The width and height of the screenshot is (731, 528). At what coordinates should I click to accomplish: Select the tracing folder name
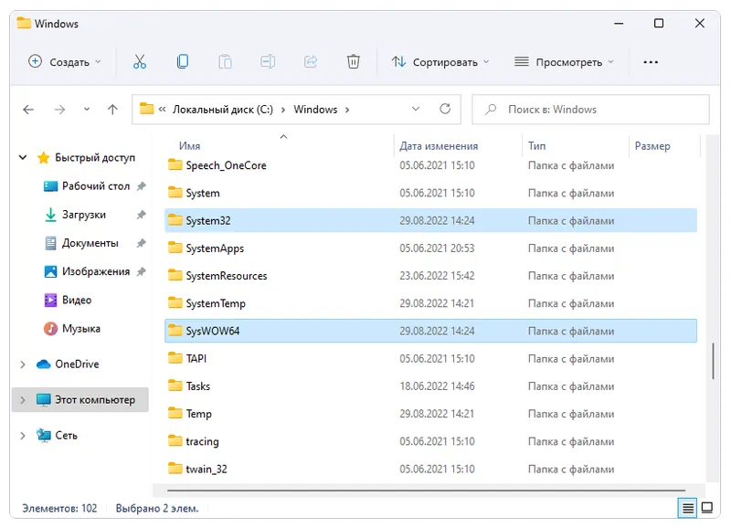[x=202, y=441]
